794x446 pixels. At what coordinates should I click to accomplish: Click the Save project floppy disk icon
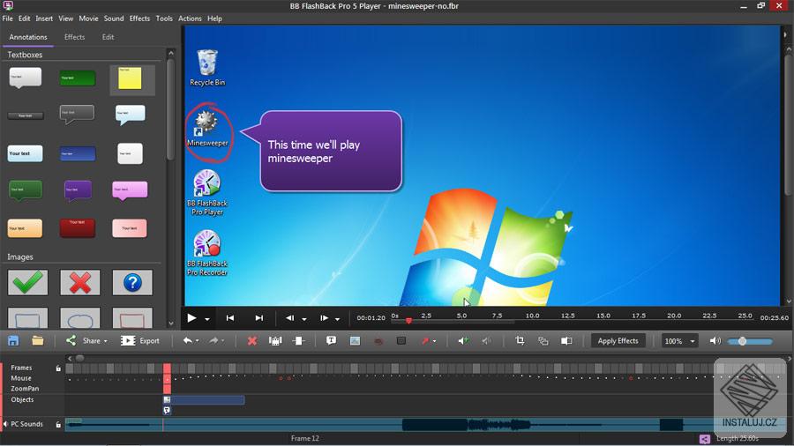(x=13, y=340)
